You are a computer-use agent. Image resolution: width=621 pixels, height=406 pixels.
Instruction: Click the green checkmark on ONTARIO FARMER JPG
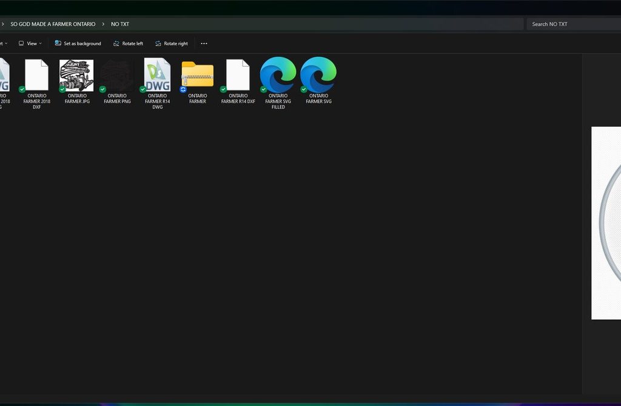62,89
